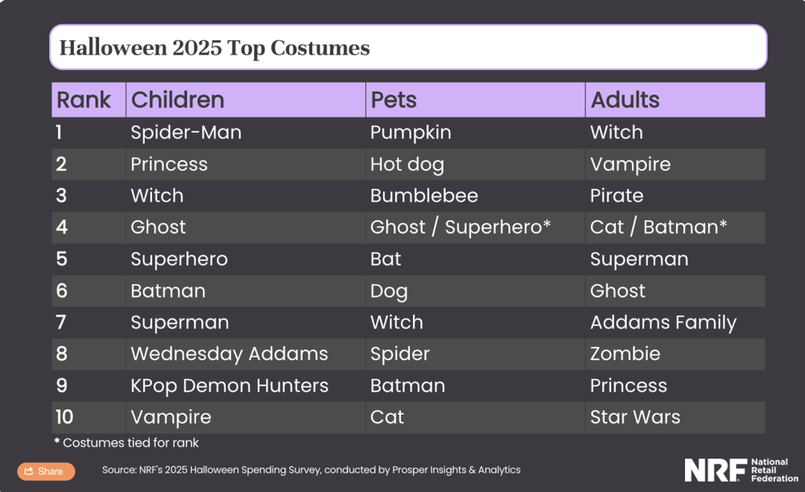Viewport: 805px width, 492px height.
Task: Click the NRF Halloween Spending Survey source text
Action: pos(312,470)
